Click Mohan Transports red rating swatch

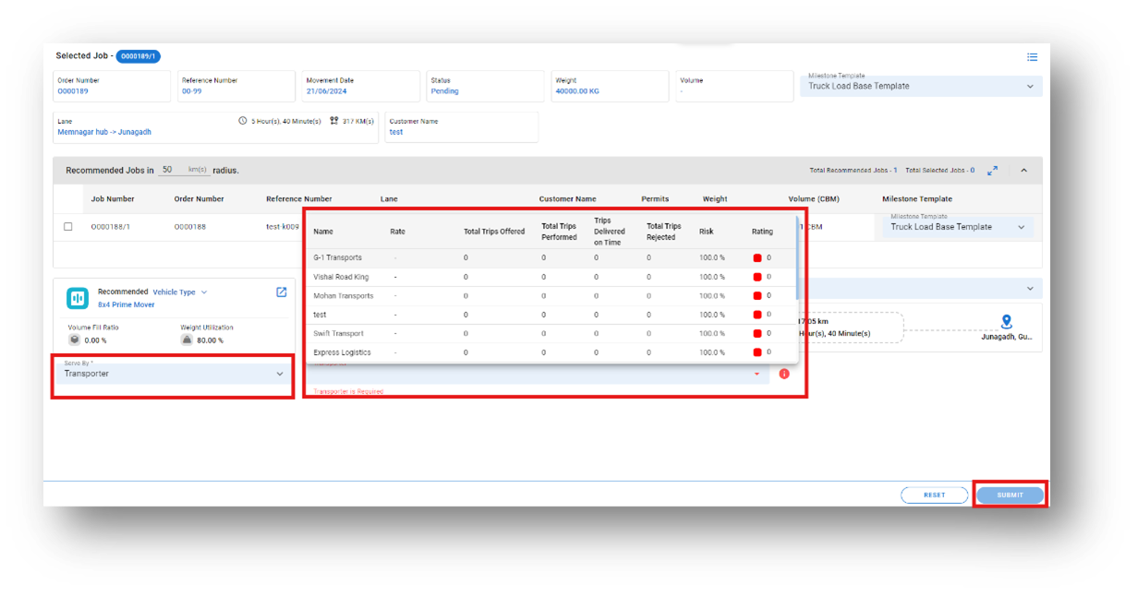click(x=757, y=296)
